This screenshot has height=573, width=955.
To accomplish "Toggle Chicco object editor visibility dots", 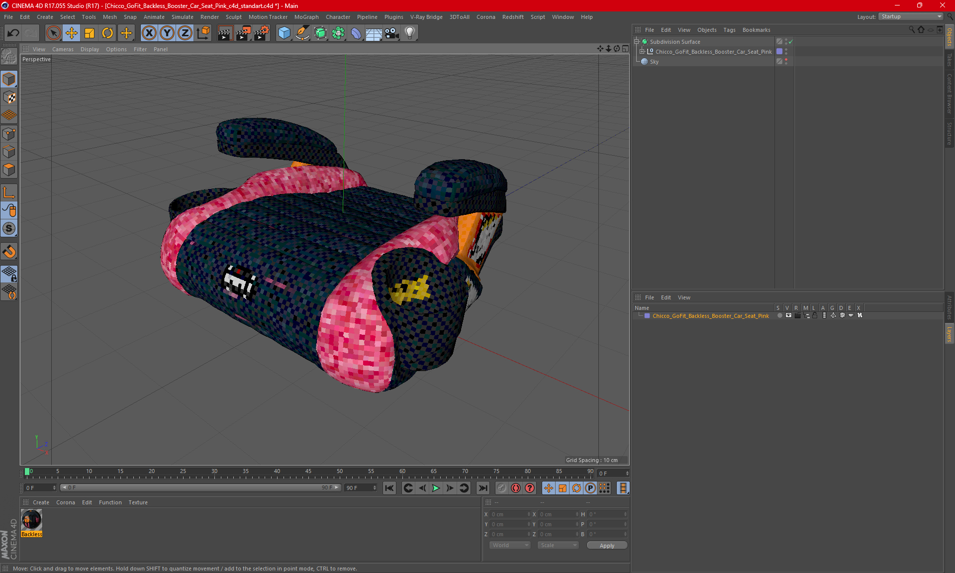I will [786, 51].
